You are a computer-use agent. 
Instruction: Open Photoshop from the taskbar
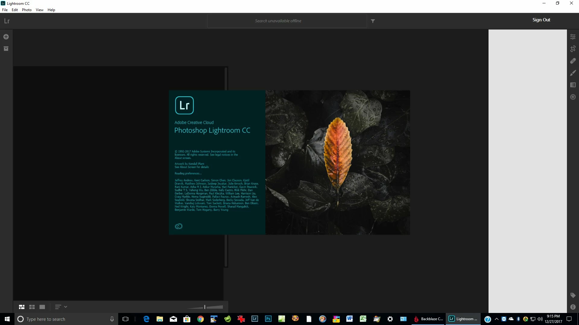click(268, 319)
